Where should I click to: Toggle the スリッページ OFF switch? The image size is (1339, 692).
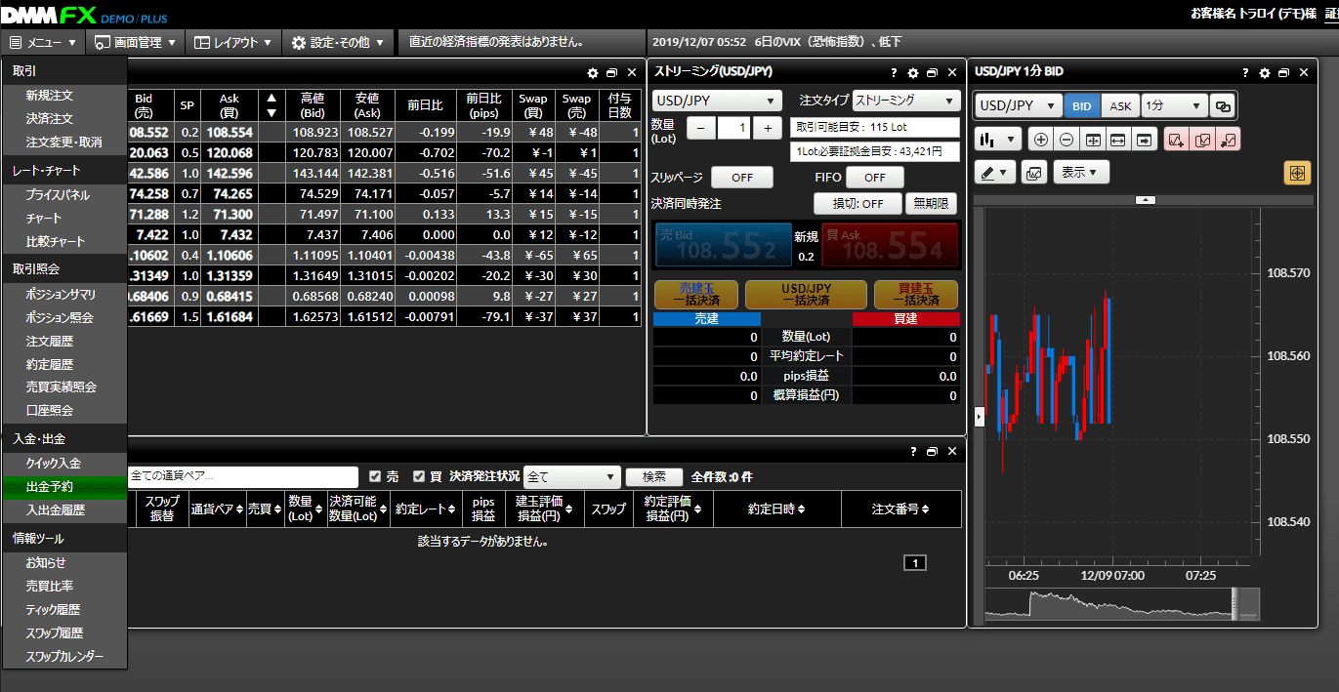741,178
